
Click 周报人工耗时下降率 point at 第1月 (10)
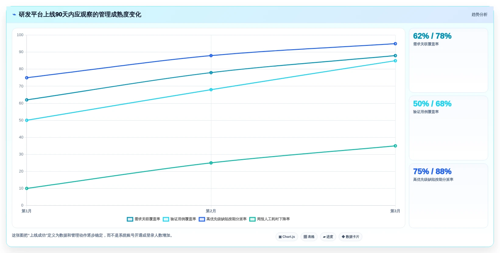point(27,188)
